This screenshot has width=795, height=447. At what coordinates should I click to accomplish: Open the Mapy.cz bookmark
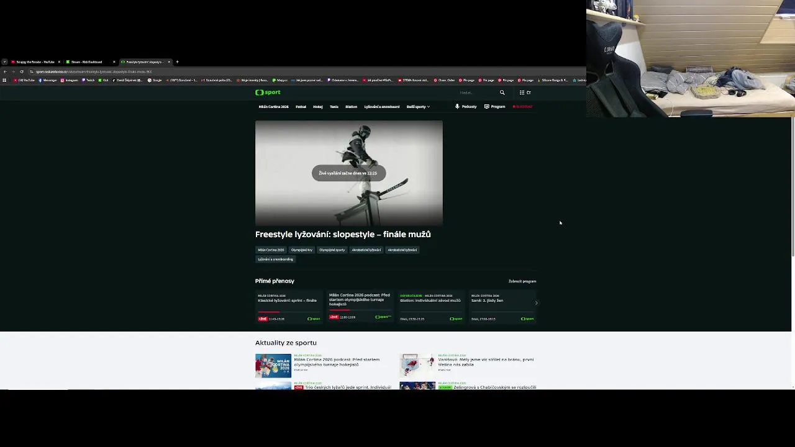pyautogui.click(x=280, y=80)
